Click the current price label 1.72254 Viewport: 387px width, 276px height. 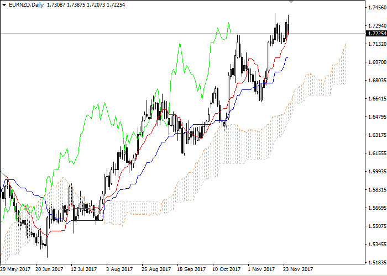coord(376,33)
